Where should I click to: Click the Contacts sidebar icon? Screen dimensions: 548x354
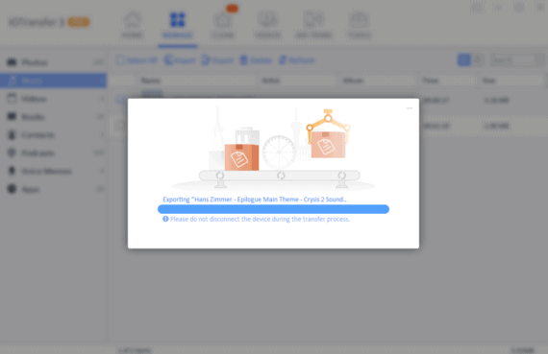pos(12,134)
